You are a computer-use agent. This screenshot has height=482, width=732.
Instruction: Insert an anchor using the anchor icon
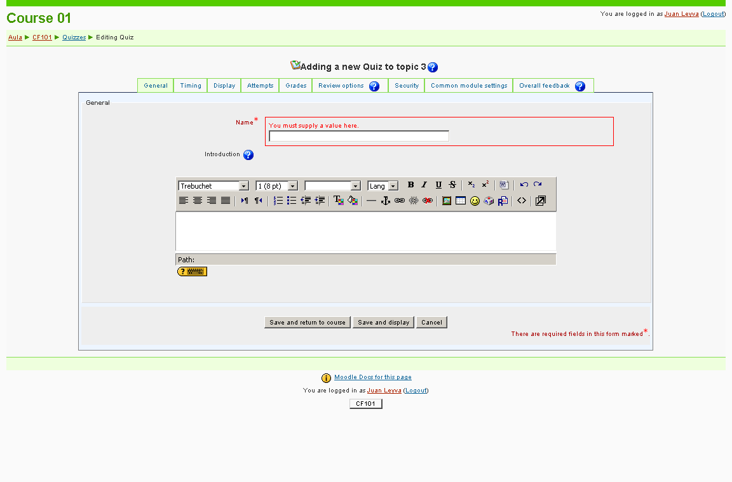point(385,201)
